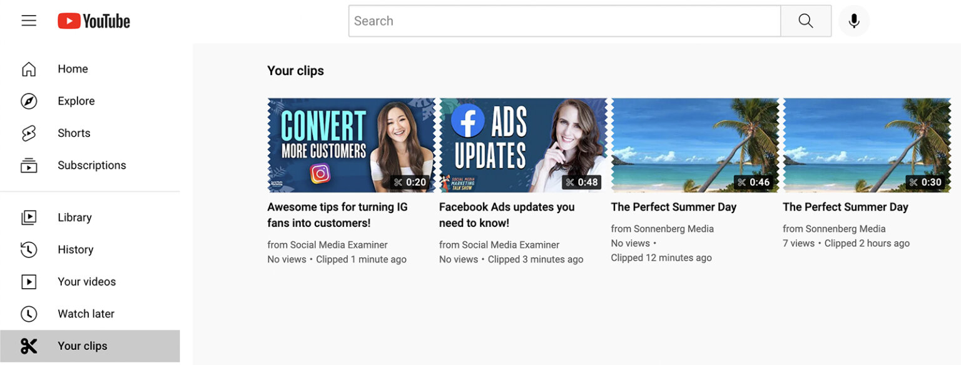Click the YouTube logo

click(94, 20)
